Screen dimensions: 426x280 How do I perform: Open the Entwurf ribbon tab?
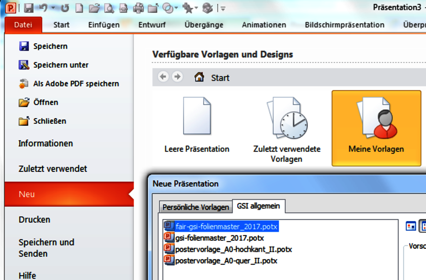[152, 25]
